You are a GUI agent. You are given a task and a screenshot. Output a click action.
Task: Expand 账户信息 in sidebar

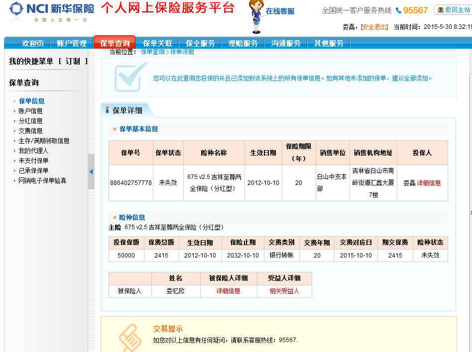[x=30, y=111]
